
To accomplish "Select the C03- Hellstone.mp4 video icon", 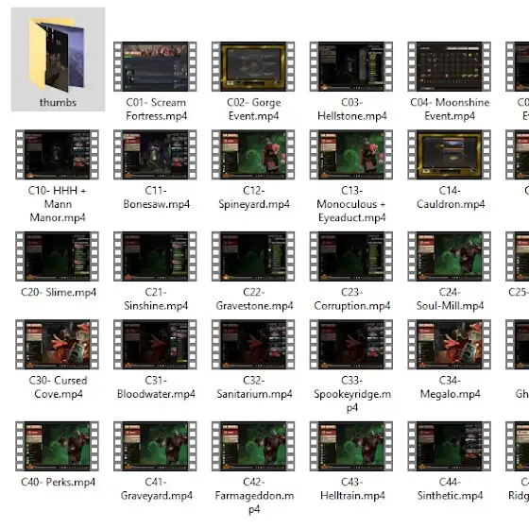I will pos(351,66).
